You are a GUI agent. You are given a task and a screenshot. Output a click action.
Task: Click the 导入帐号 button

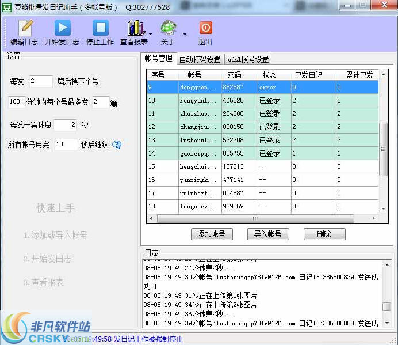pyautogui.click(x=268, y=234)
